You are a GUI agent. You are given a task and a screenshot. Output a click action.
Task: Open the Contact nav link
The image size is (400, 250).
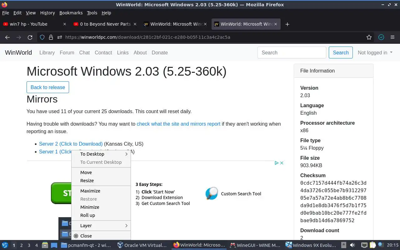103,52
